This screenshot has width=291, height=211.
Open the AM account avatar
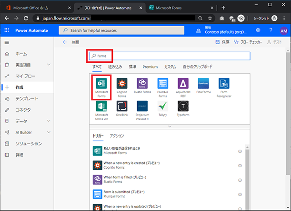(x=283, y=31)
